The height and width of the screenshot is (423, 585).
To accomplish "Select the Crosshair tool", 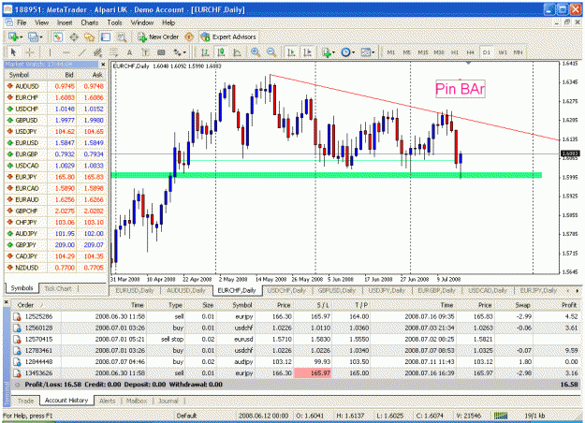I will pos(29,52).
